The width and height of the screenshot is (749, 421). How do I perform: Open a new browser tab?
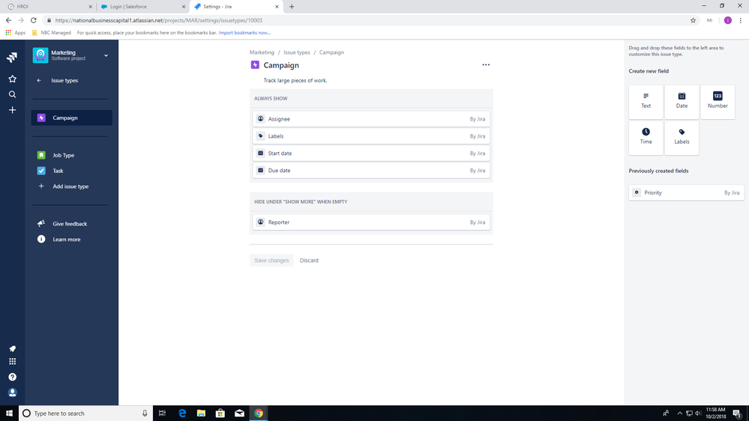point(292,7)
